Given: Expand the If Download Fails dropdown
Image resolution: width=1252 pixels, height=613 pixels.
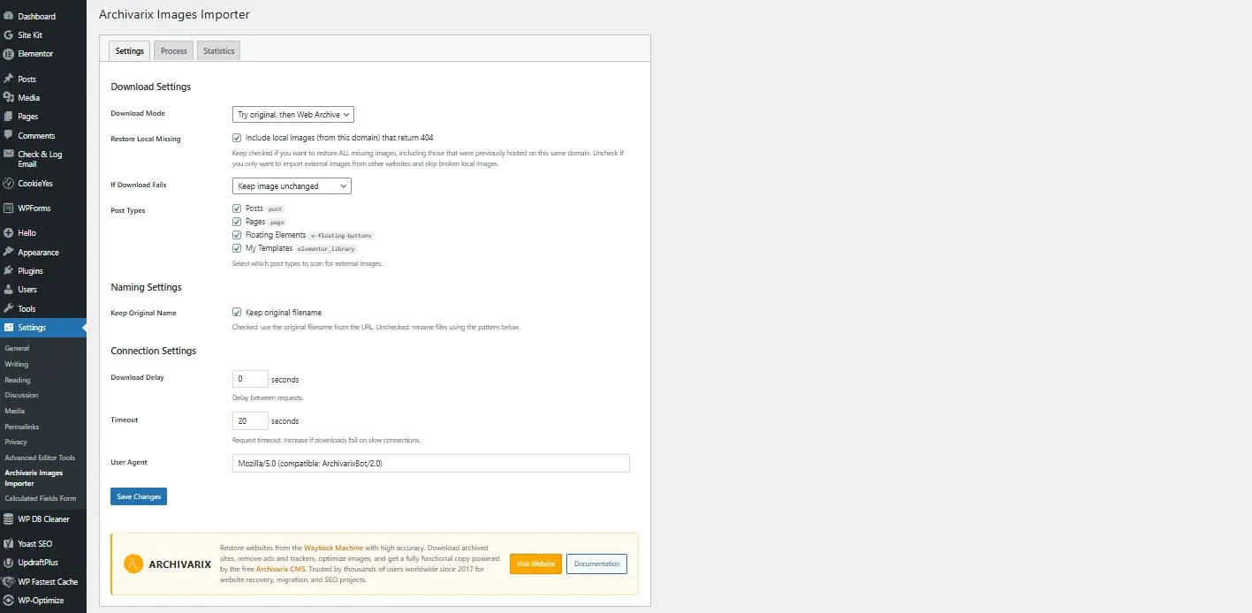Looking at the screenshot, I should pyautogui.click(x=291, y=186).
